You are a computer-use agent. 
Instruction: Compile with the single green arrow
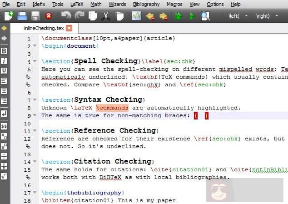tap(192, 16)
